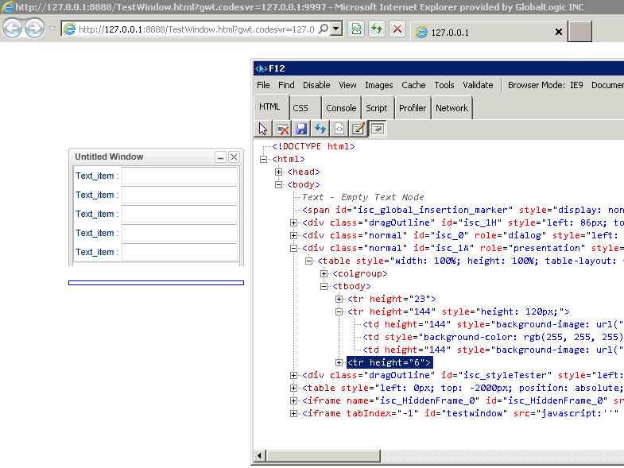624x468 pixels.
Task: Toggle edit mode with the pencil icon
Action: click(359, 129)
